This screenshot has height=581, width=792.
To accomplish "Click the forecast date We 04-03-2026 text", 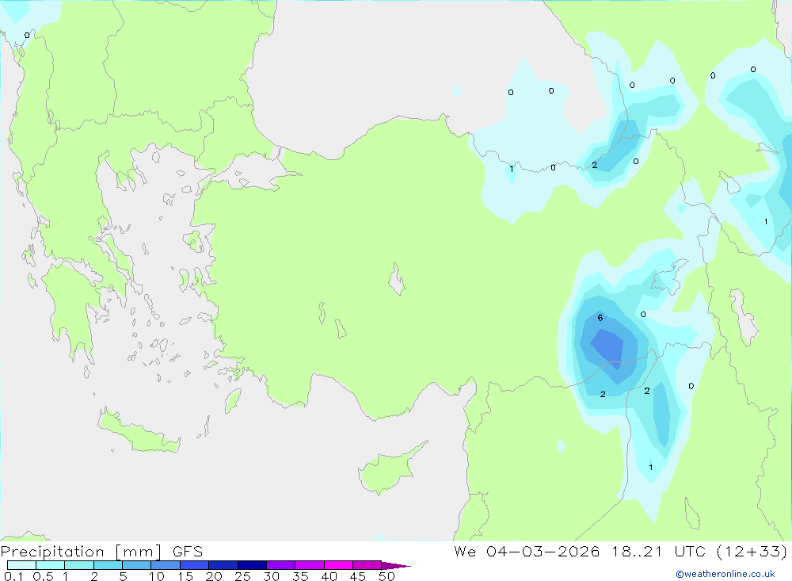I will [527, 551].
